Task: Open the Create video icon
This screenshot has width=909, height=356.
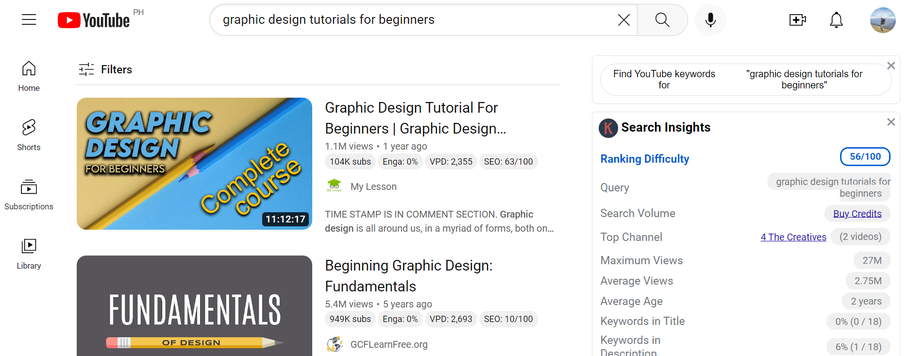Action: pos(797,20)
